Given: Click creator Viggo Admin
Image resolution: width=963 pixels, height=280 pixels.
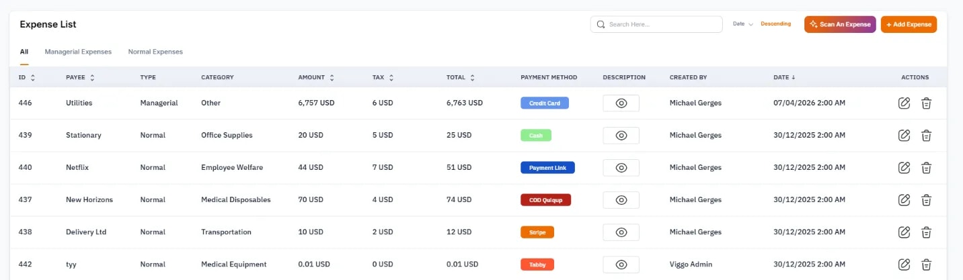Looking at the screenshot, I should click(691, 265).
